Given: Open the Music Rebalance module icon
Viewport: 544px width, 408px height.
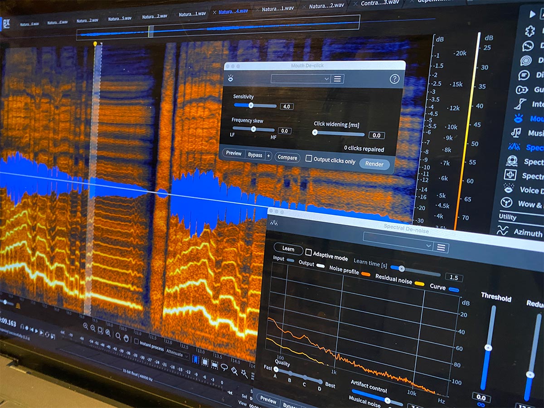Looking at the screenshot, I should [516, 132].
